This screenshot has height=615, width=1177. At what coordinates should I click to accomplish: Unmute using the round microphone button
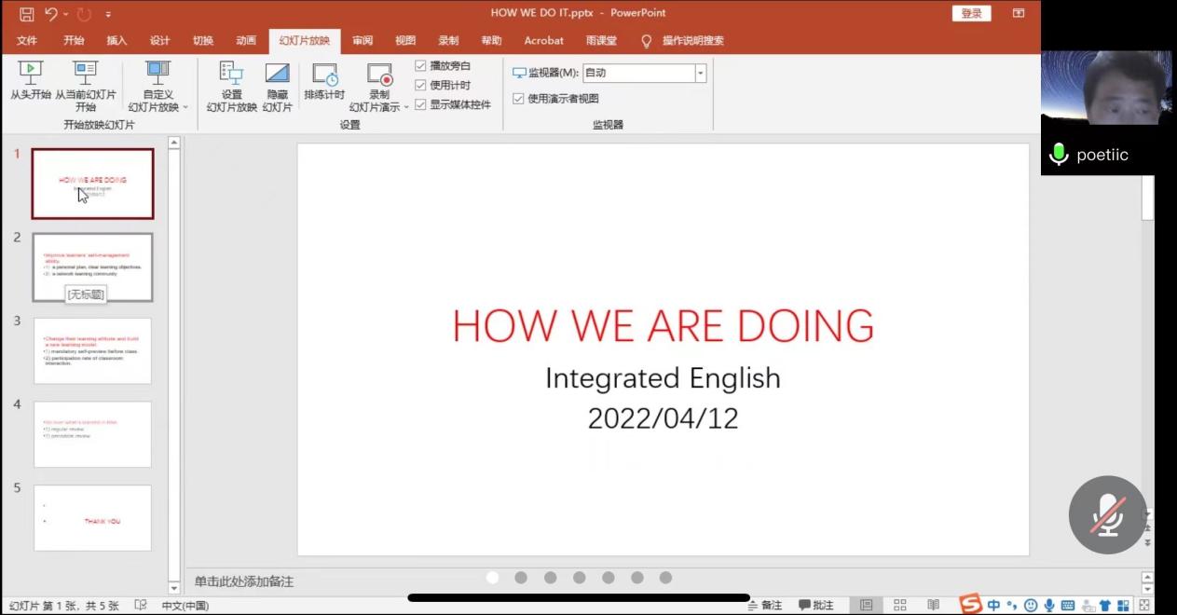coord(1107,515)
